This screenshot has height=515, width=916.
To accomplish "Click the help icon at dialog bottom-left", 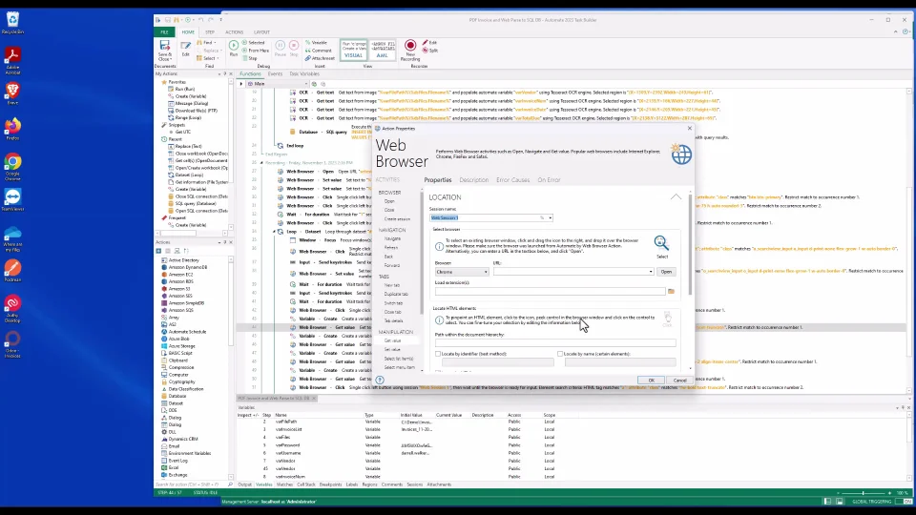I will (x=380, y=381).
